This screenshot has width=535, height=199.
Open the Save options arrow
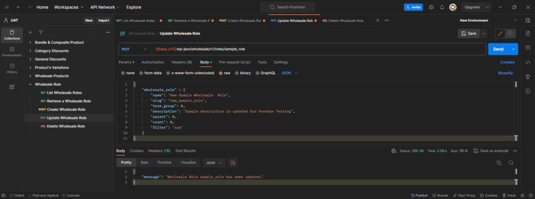point(484,33)
